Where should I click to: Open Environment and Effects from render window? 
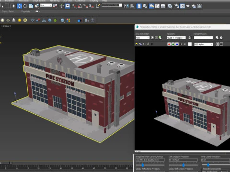(x=221, y=38)
